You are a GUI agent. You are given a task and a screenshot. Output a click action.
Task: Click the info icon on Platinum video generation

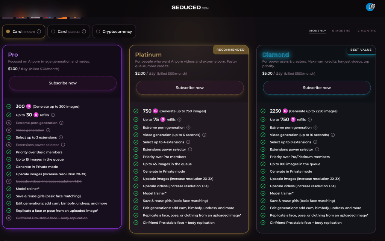click(x=204, y=135)
